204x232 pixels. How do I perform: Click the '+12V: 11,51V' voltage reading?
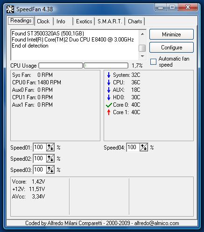coord(28,189)
